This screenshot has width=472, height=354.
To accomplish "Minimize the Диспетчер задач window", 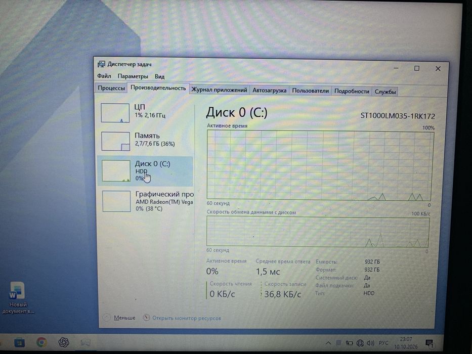I will (x=396, y=68).
